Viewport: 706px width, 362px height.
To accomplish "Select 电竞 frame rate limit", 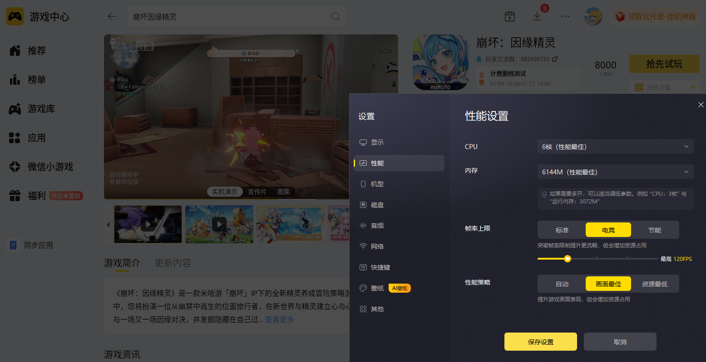I will pyautogui.click(x=608, y=230).
